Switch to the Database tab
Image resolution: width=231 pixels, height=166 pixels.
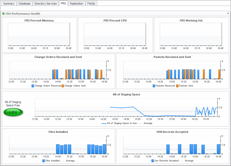click(24, 4)
